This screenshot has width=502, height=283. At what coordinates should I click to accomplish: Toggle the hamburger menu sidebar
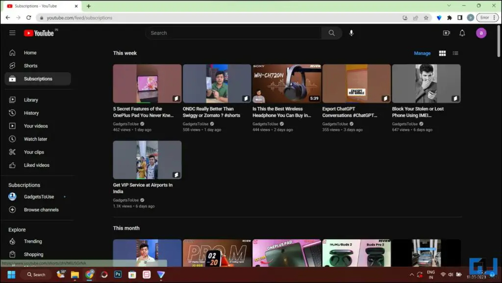point(12,33)
